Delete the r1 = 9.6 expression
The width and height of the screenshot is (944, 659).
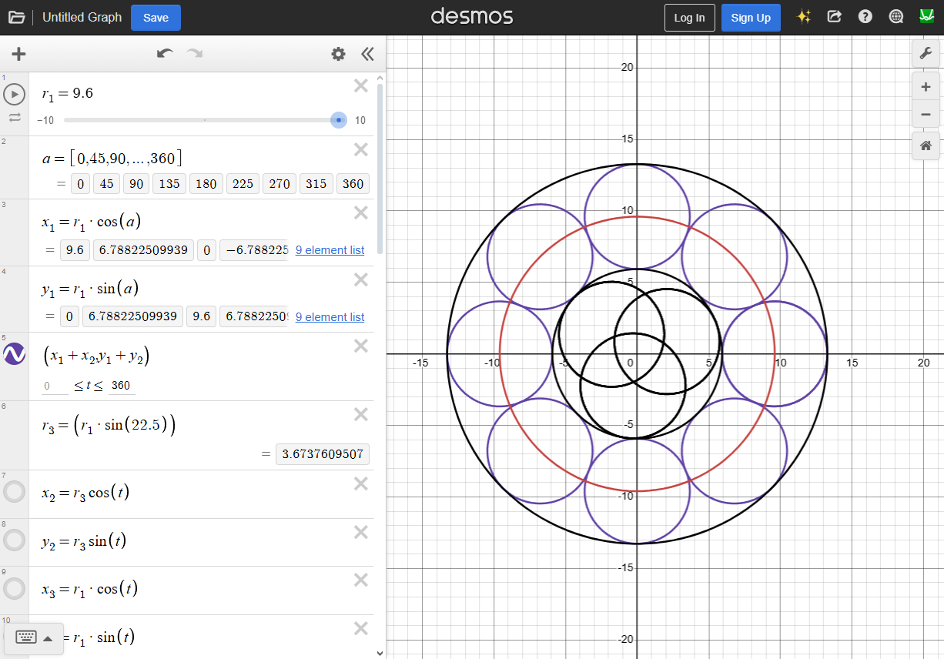(360, 86)
